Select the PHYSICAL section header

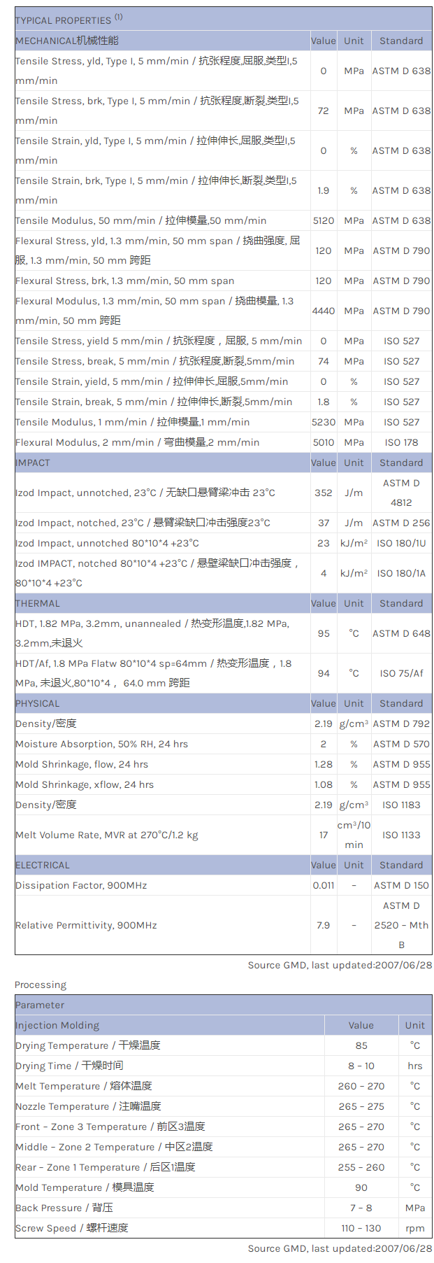38,703
